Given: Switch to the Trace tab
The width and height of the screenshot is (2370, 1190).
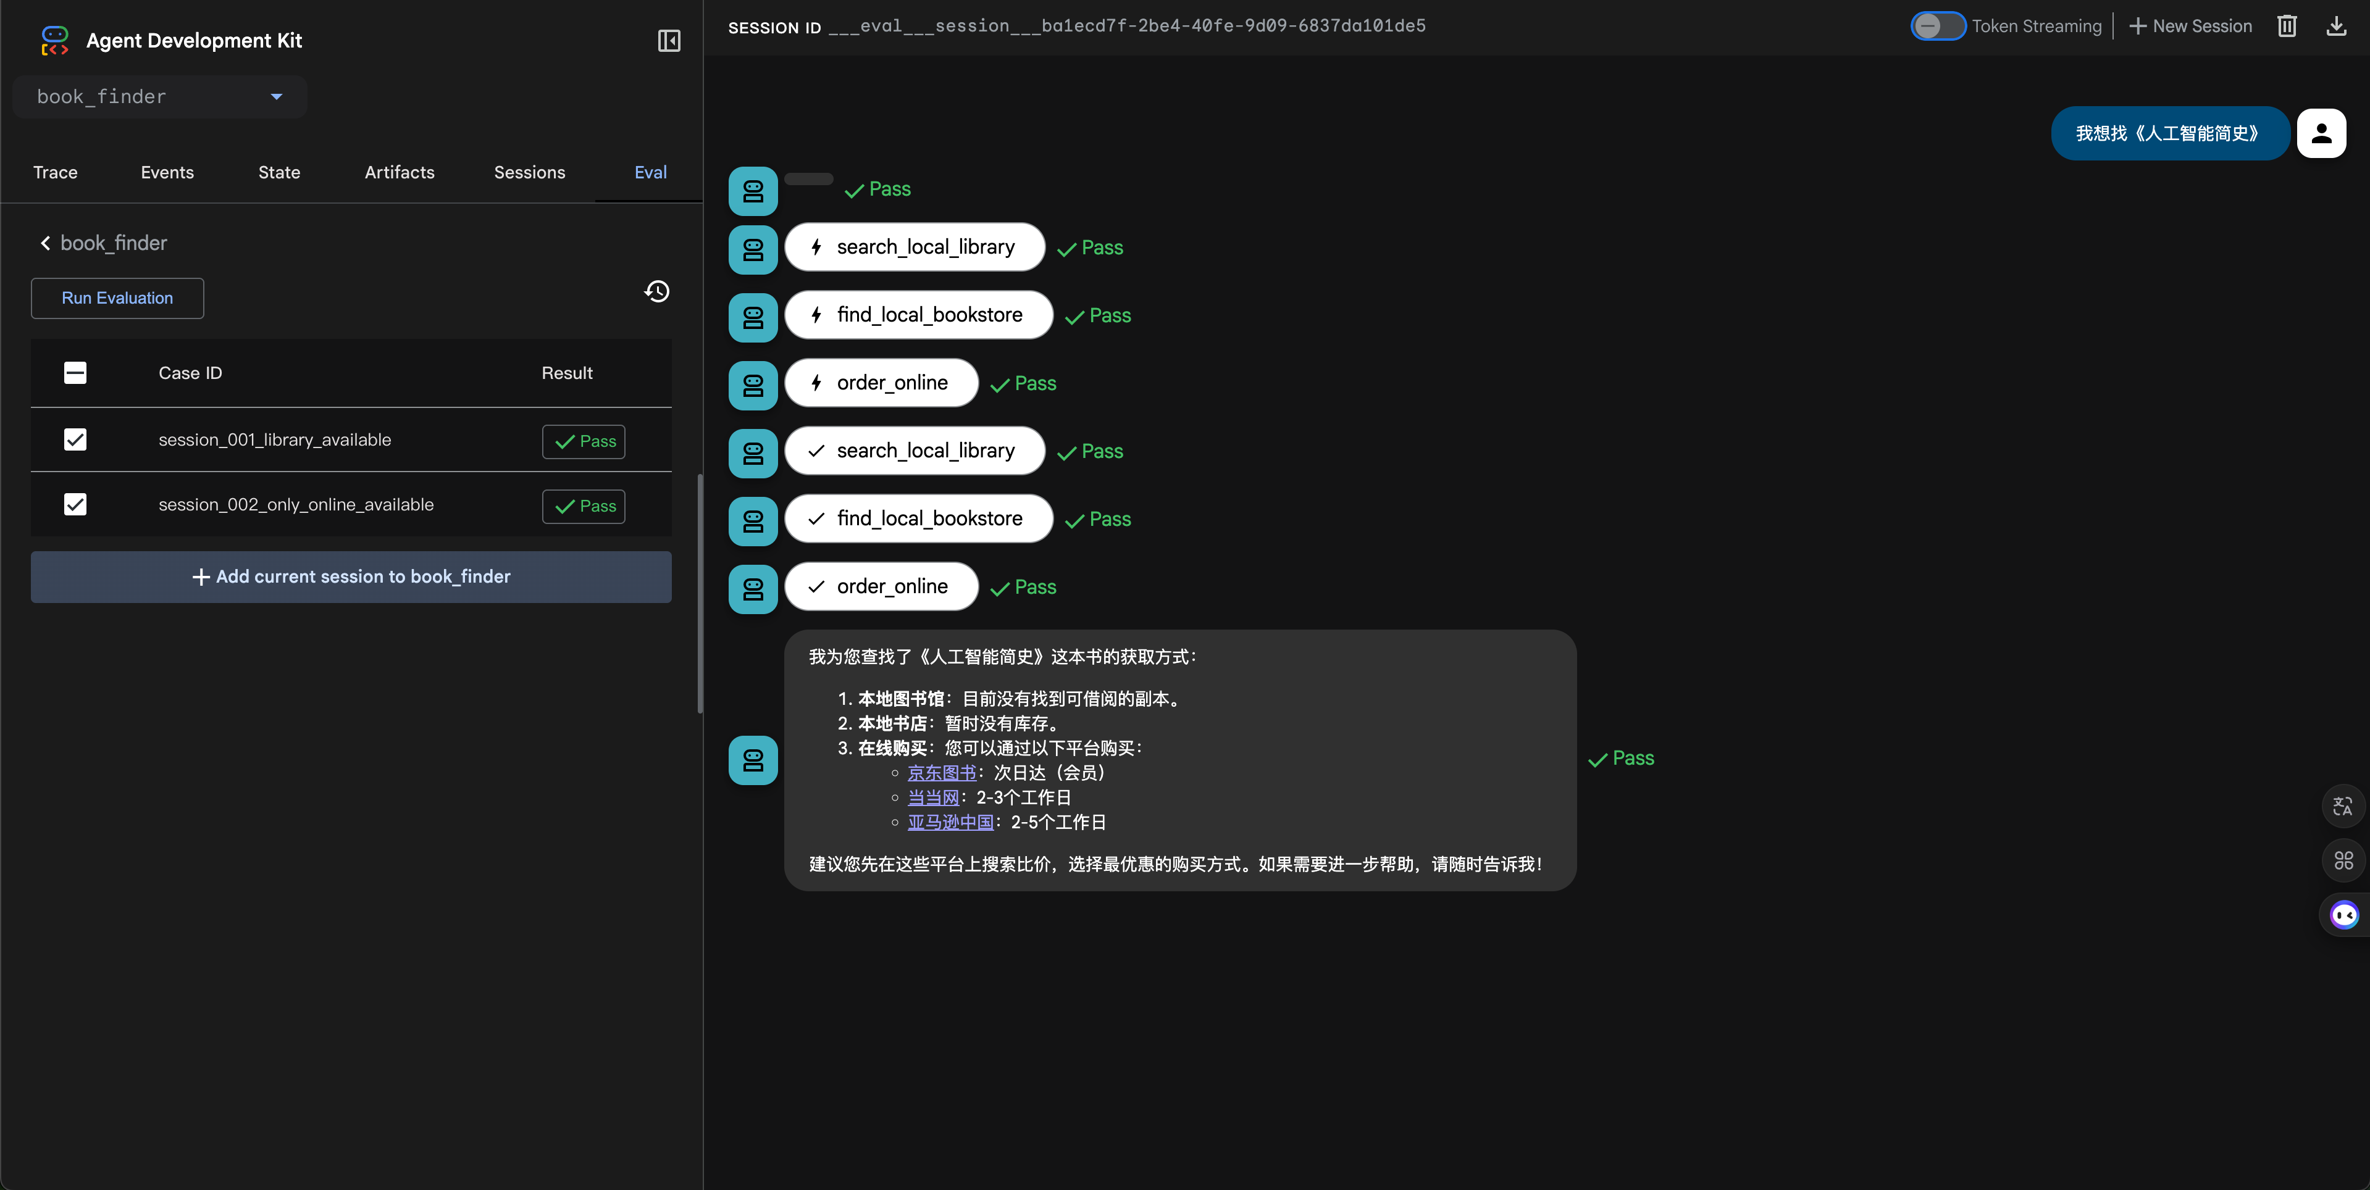Looking at the screenshot, I should 55,172.
